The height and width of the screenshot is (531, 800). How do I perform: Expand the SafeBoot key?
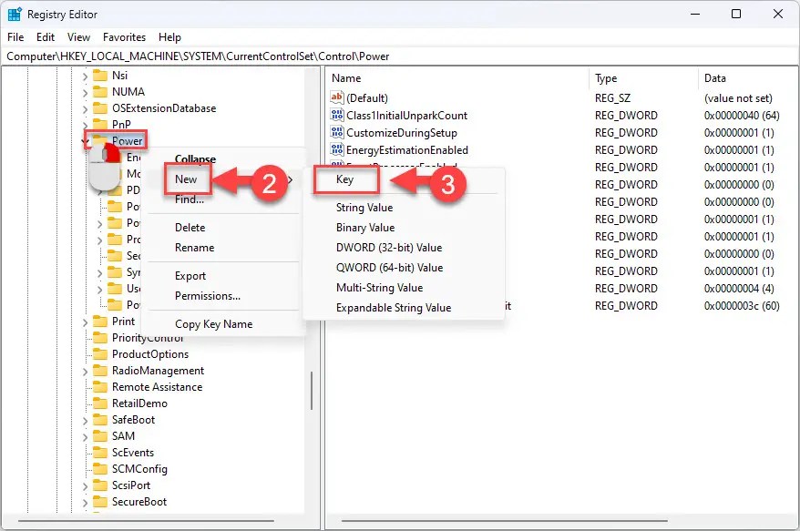[x=84, y=420]
